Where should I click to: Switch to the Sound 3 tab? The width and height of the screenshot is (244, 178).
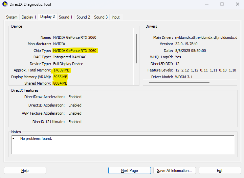tap(101, 17)
